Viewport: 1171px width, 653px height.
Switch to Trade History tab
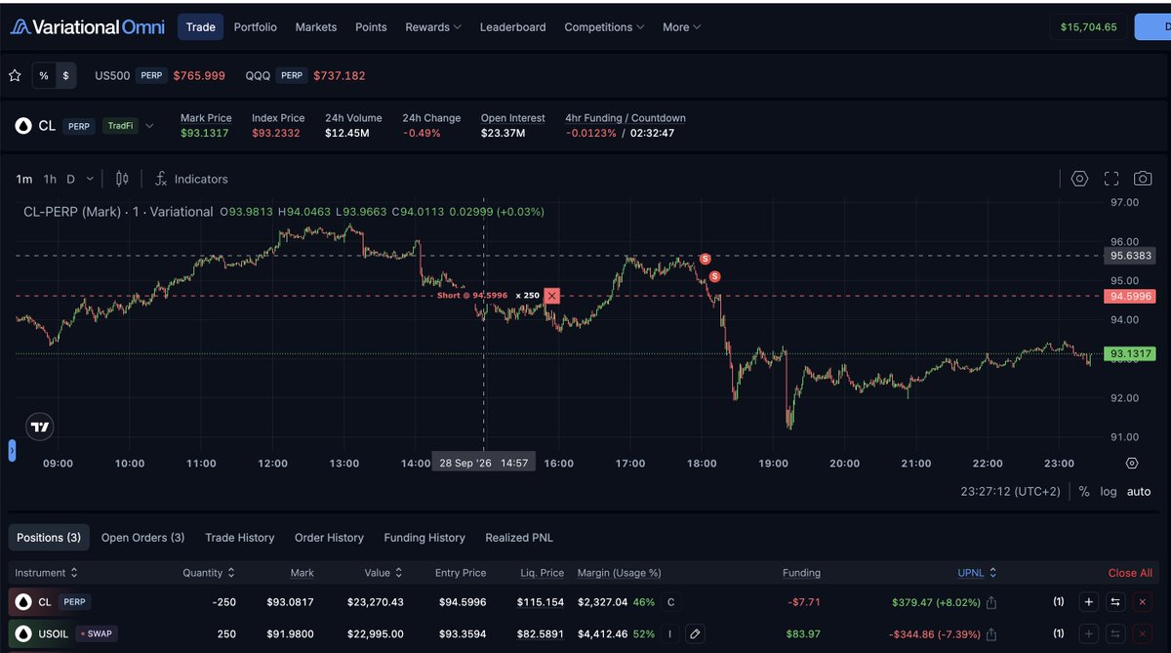tap(239, 538)
